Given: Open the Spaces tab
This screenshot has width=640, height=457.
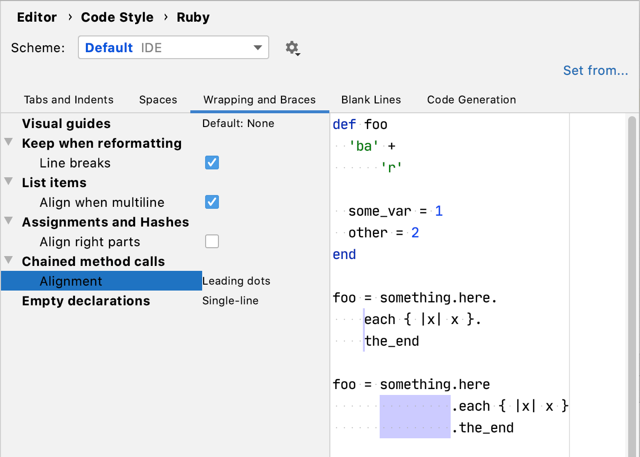Looking at the screenshot, I should click(x=158, y=99).
